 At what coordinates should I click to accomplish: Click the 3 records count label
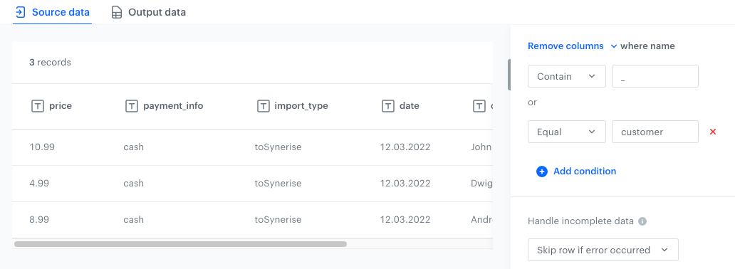pyautogui.click(x=50, y=62)
